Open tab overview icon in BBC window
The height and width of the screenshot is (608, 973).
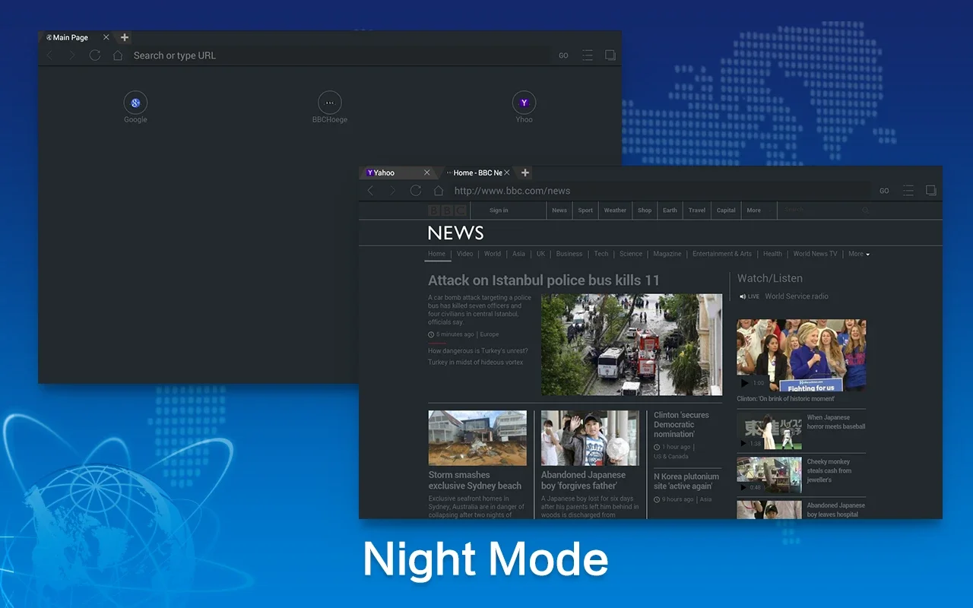point(930,191)
